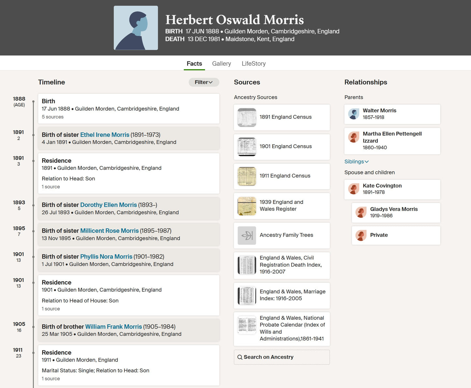This screenshot has width=471, height=388.
Task: Click Walter Morris avatar icon
Action: 354,114
